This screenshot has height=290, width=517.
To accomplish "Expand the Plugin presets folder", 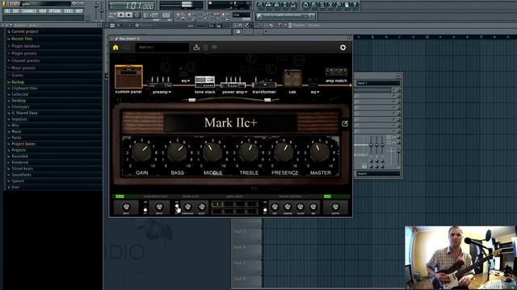I will pos(24,54).
